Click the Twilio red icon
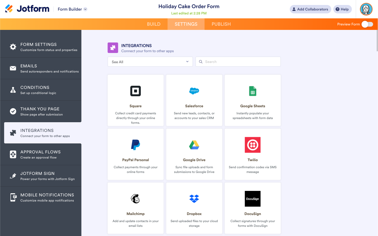Image resolution: width=378 pixels, height=236 pixels. pos(253,145)
